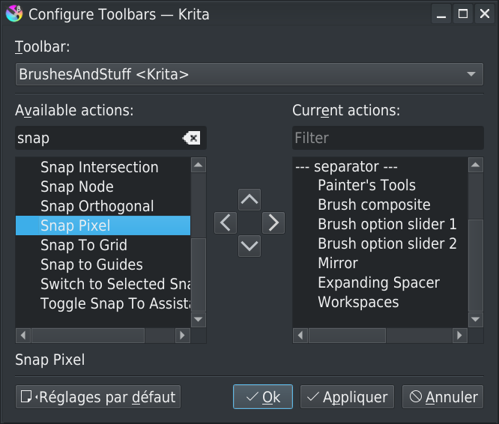The image size is (499, 424).
Task: Select Snap to Guides in available actions
Action: tap(91, 264)
